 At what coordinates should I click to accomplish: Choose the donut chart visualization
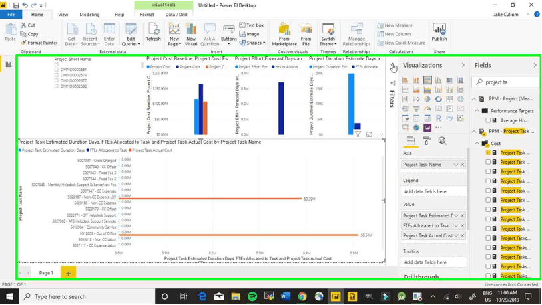[x=438, y=99]
